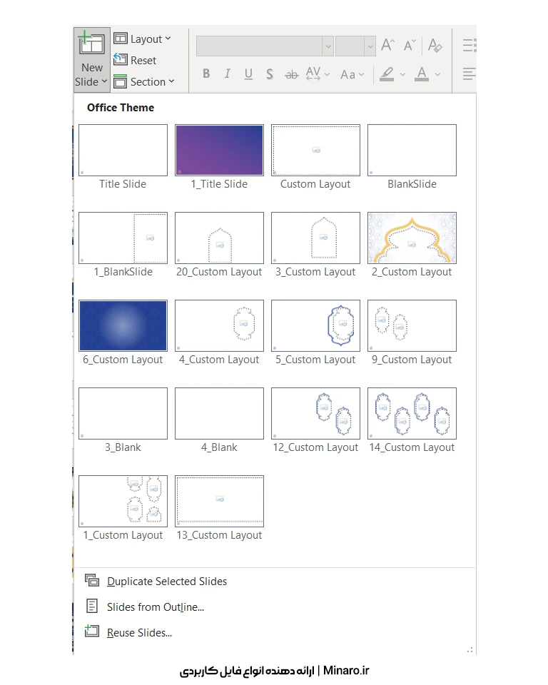Toggle Bold formatting
This screenshot has height=685, width=548.
pos(206,74)
